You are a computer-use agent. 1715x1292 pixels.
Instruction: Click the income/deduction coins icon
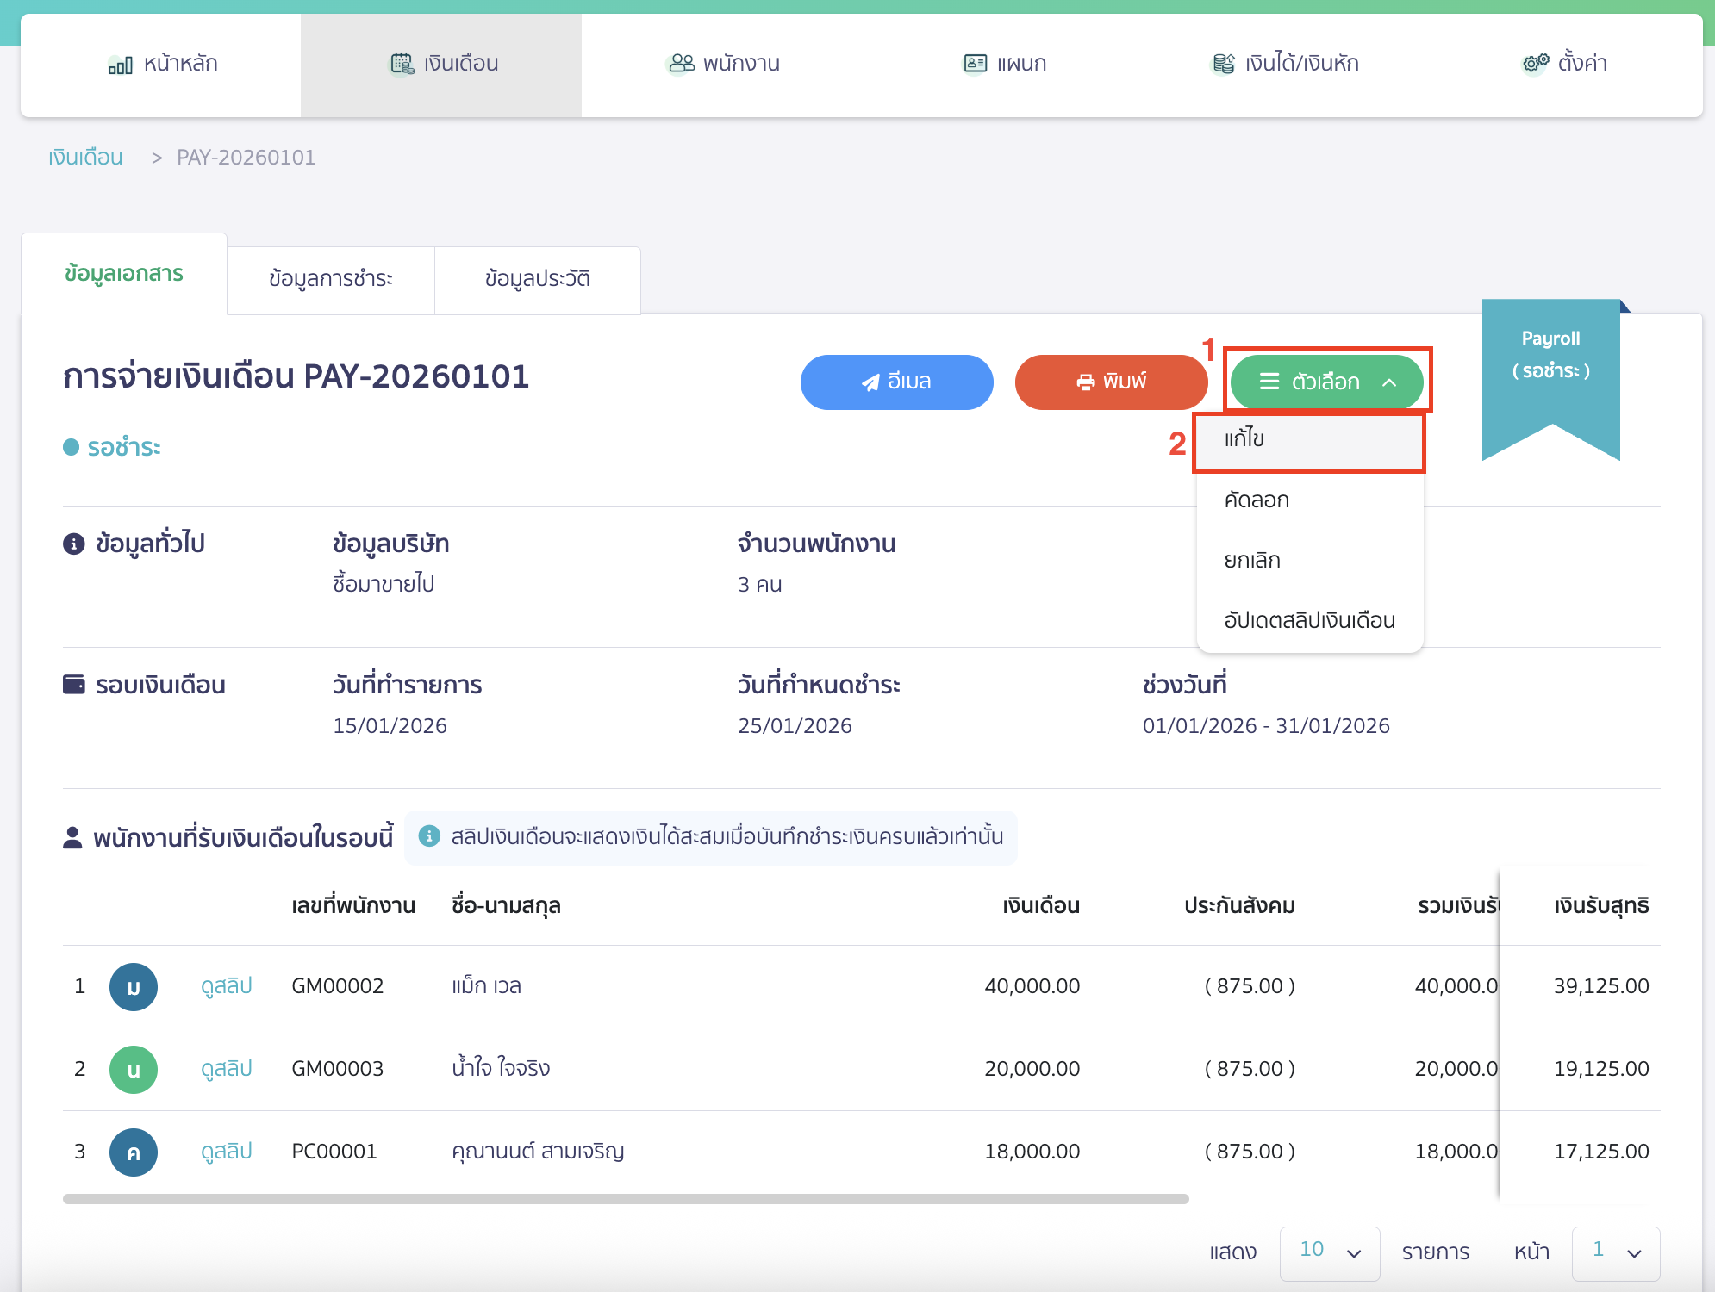click(1223, 64)
